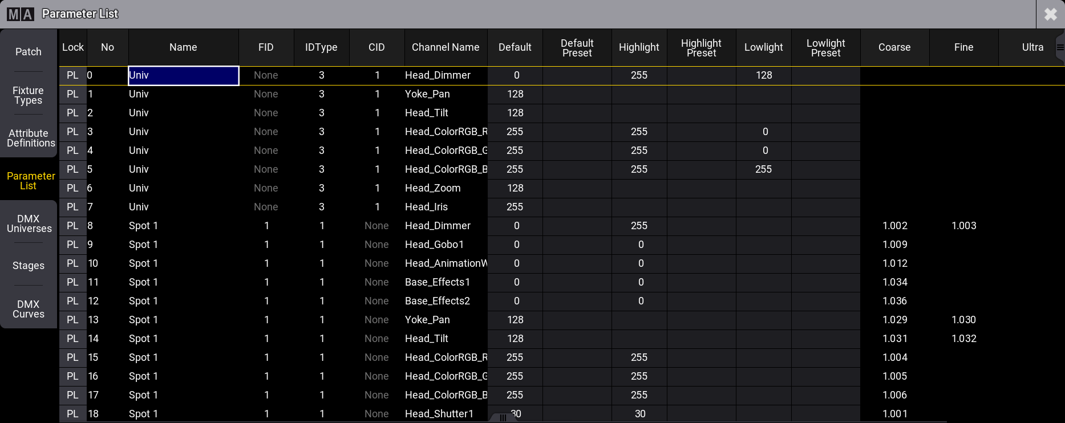Screen dimensions: 1065x423
Task: Click the Default value of Head_Zoom row
Action: (515, 188)
